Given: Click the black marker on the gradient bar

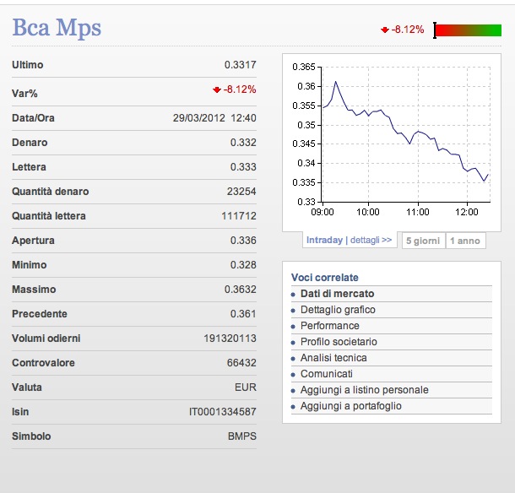Looking at the screenshot, I should [x=435, y=30].
